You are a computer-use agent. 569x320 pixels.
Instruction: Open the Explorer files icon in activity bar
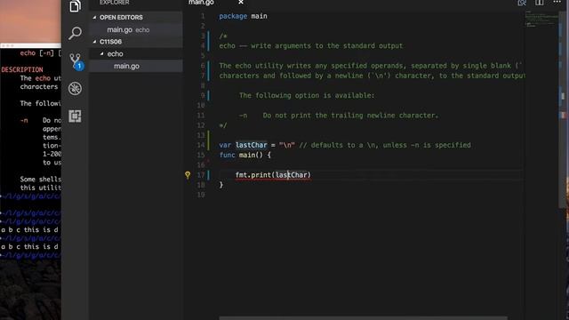(x=75, y=6)
